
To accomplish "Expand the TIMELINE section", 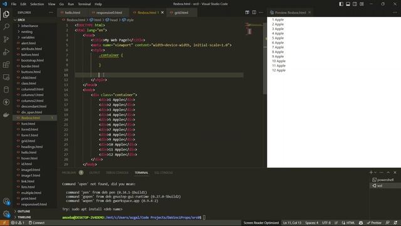I will tap(24, 217).
